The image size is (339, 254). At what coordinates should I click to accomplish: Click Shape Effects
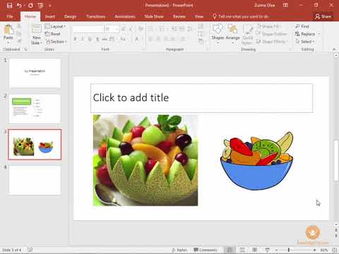click(x=272, y=42)
